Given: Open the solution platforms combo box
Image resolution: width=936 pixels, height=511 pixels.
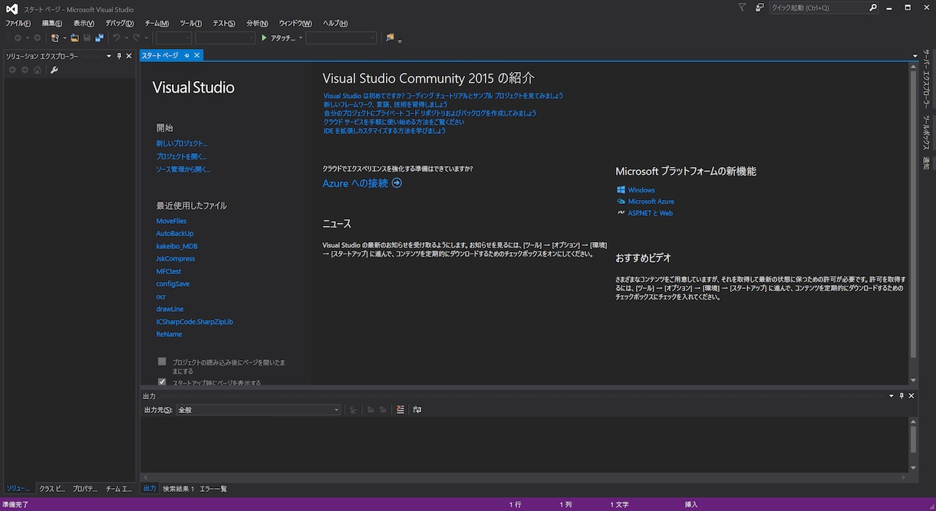Looking at the screenshot, I should [x=226, y=38].
